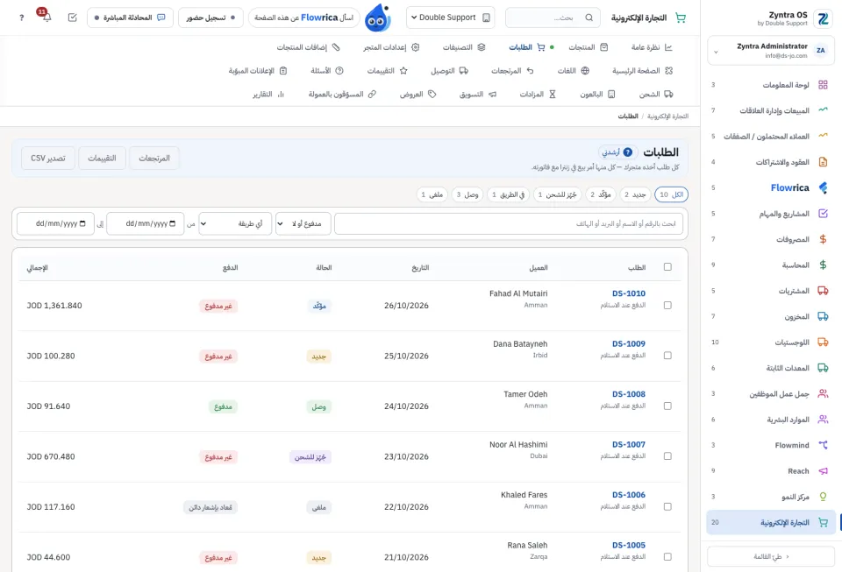842x572 pixels.
Task: Click the اللوجستيات orange truck icon
Action: click(823, 342)
